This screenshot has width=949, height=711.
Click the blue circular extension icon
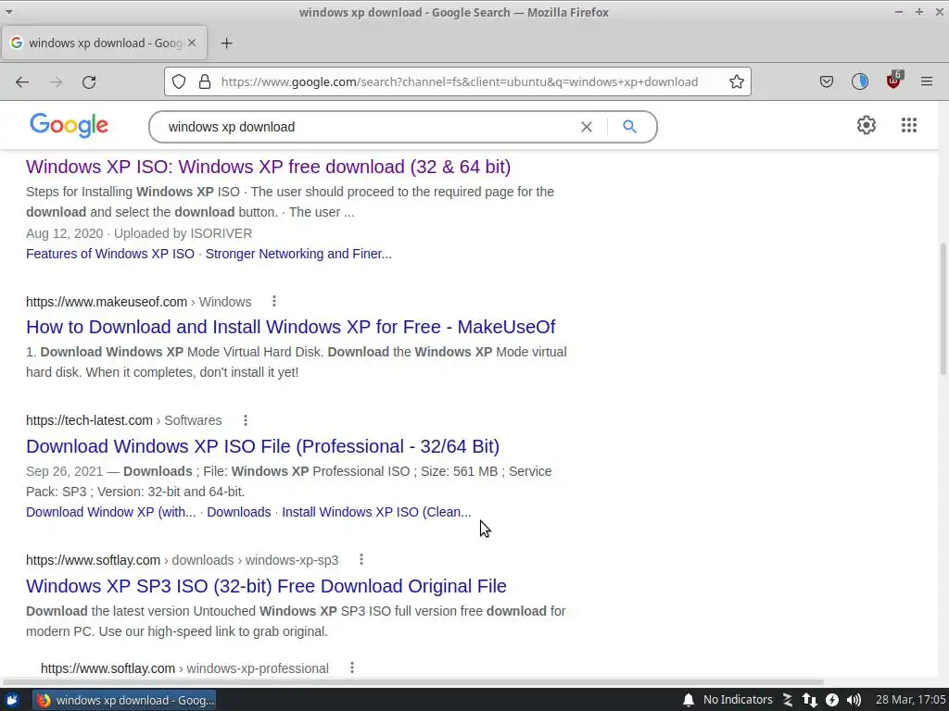(x=859, y=81)
